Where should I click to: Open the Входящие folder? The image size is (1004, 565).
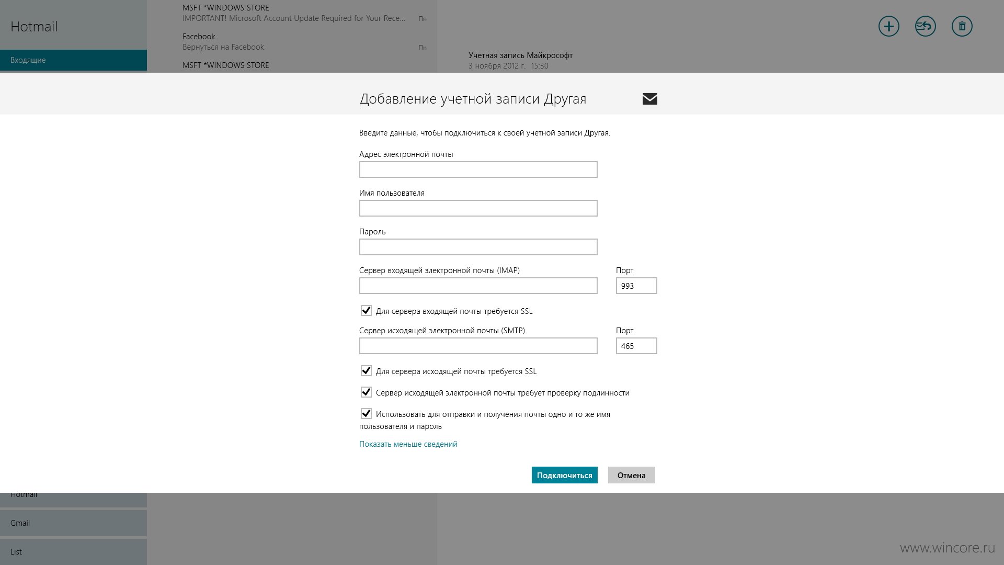point(73,60)
